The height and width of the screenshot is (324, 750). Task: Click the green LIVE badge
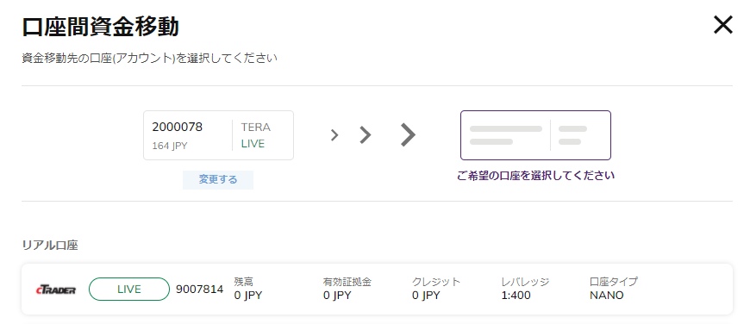click(x=129, y=290)
